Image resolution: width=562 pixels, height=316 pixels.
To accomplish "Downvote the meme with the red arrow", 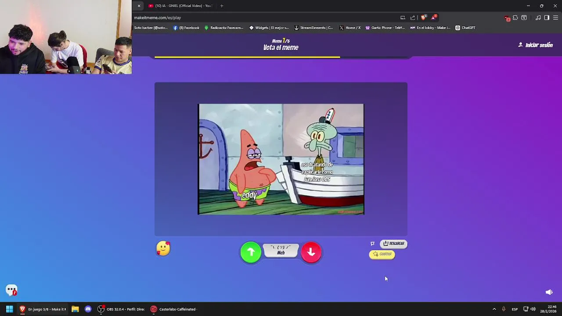I will point(311,252).
